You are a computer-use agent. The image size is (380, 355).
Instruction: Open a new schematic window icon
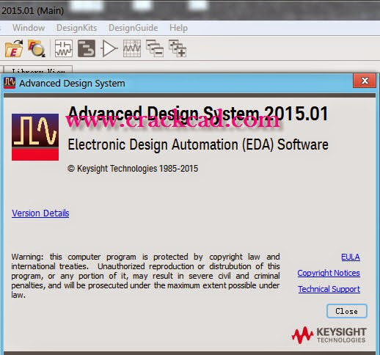pyautogui.click(x=64, y=48)
